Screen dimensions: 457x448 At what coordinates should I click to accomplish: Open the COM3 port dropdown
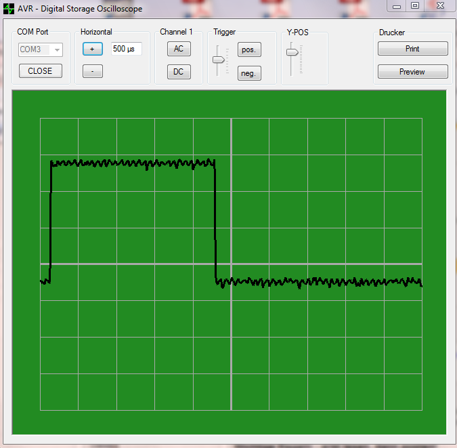point(41,49)
